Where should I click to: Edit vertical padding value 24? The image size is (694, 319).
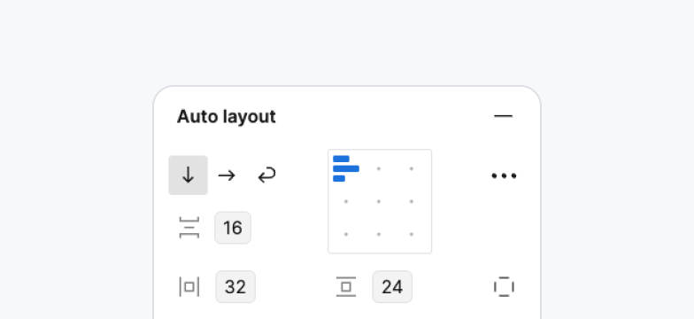click(x=392, y=287)
